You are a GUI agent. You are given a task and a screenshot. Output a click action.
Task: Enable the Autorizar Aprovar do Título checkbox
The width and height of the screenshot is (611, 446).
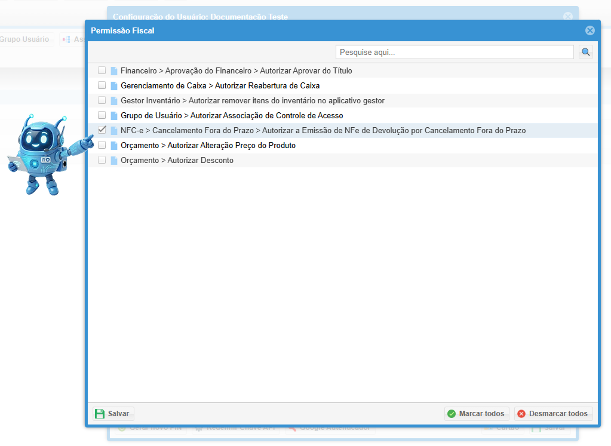(x=102, y=70)
